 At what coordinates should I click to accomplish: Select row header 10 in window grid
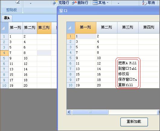point(71,85)
